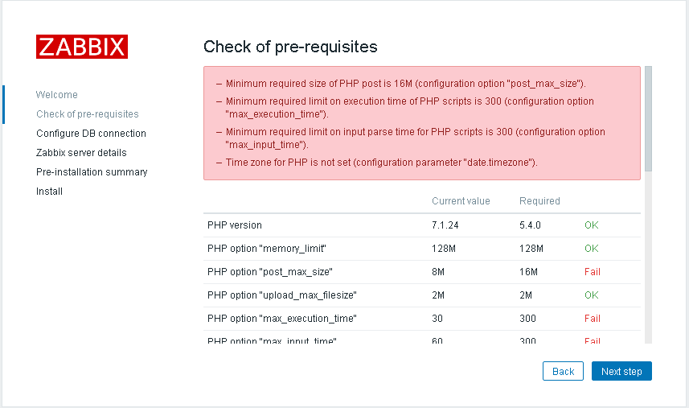Select Check of pre-requisites step
Screen dimensions: 689x408
pos(88,114)
